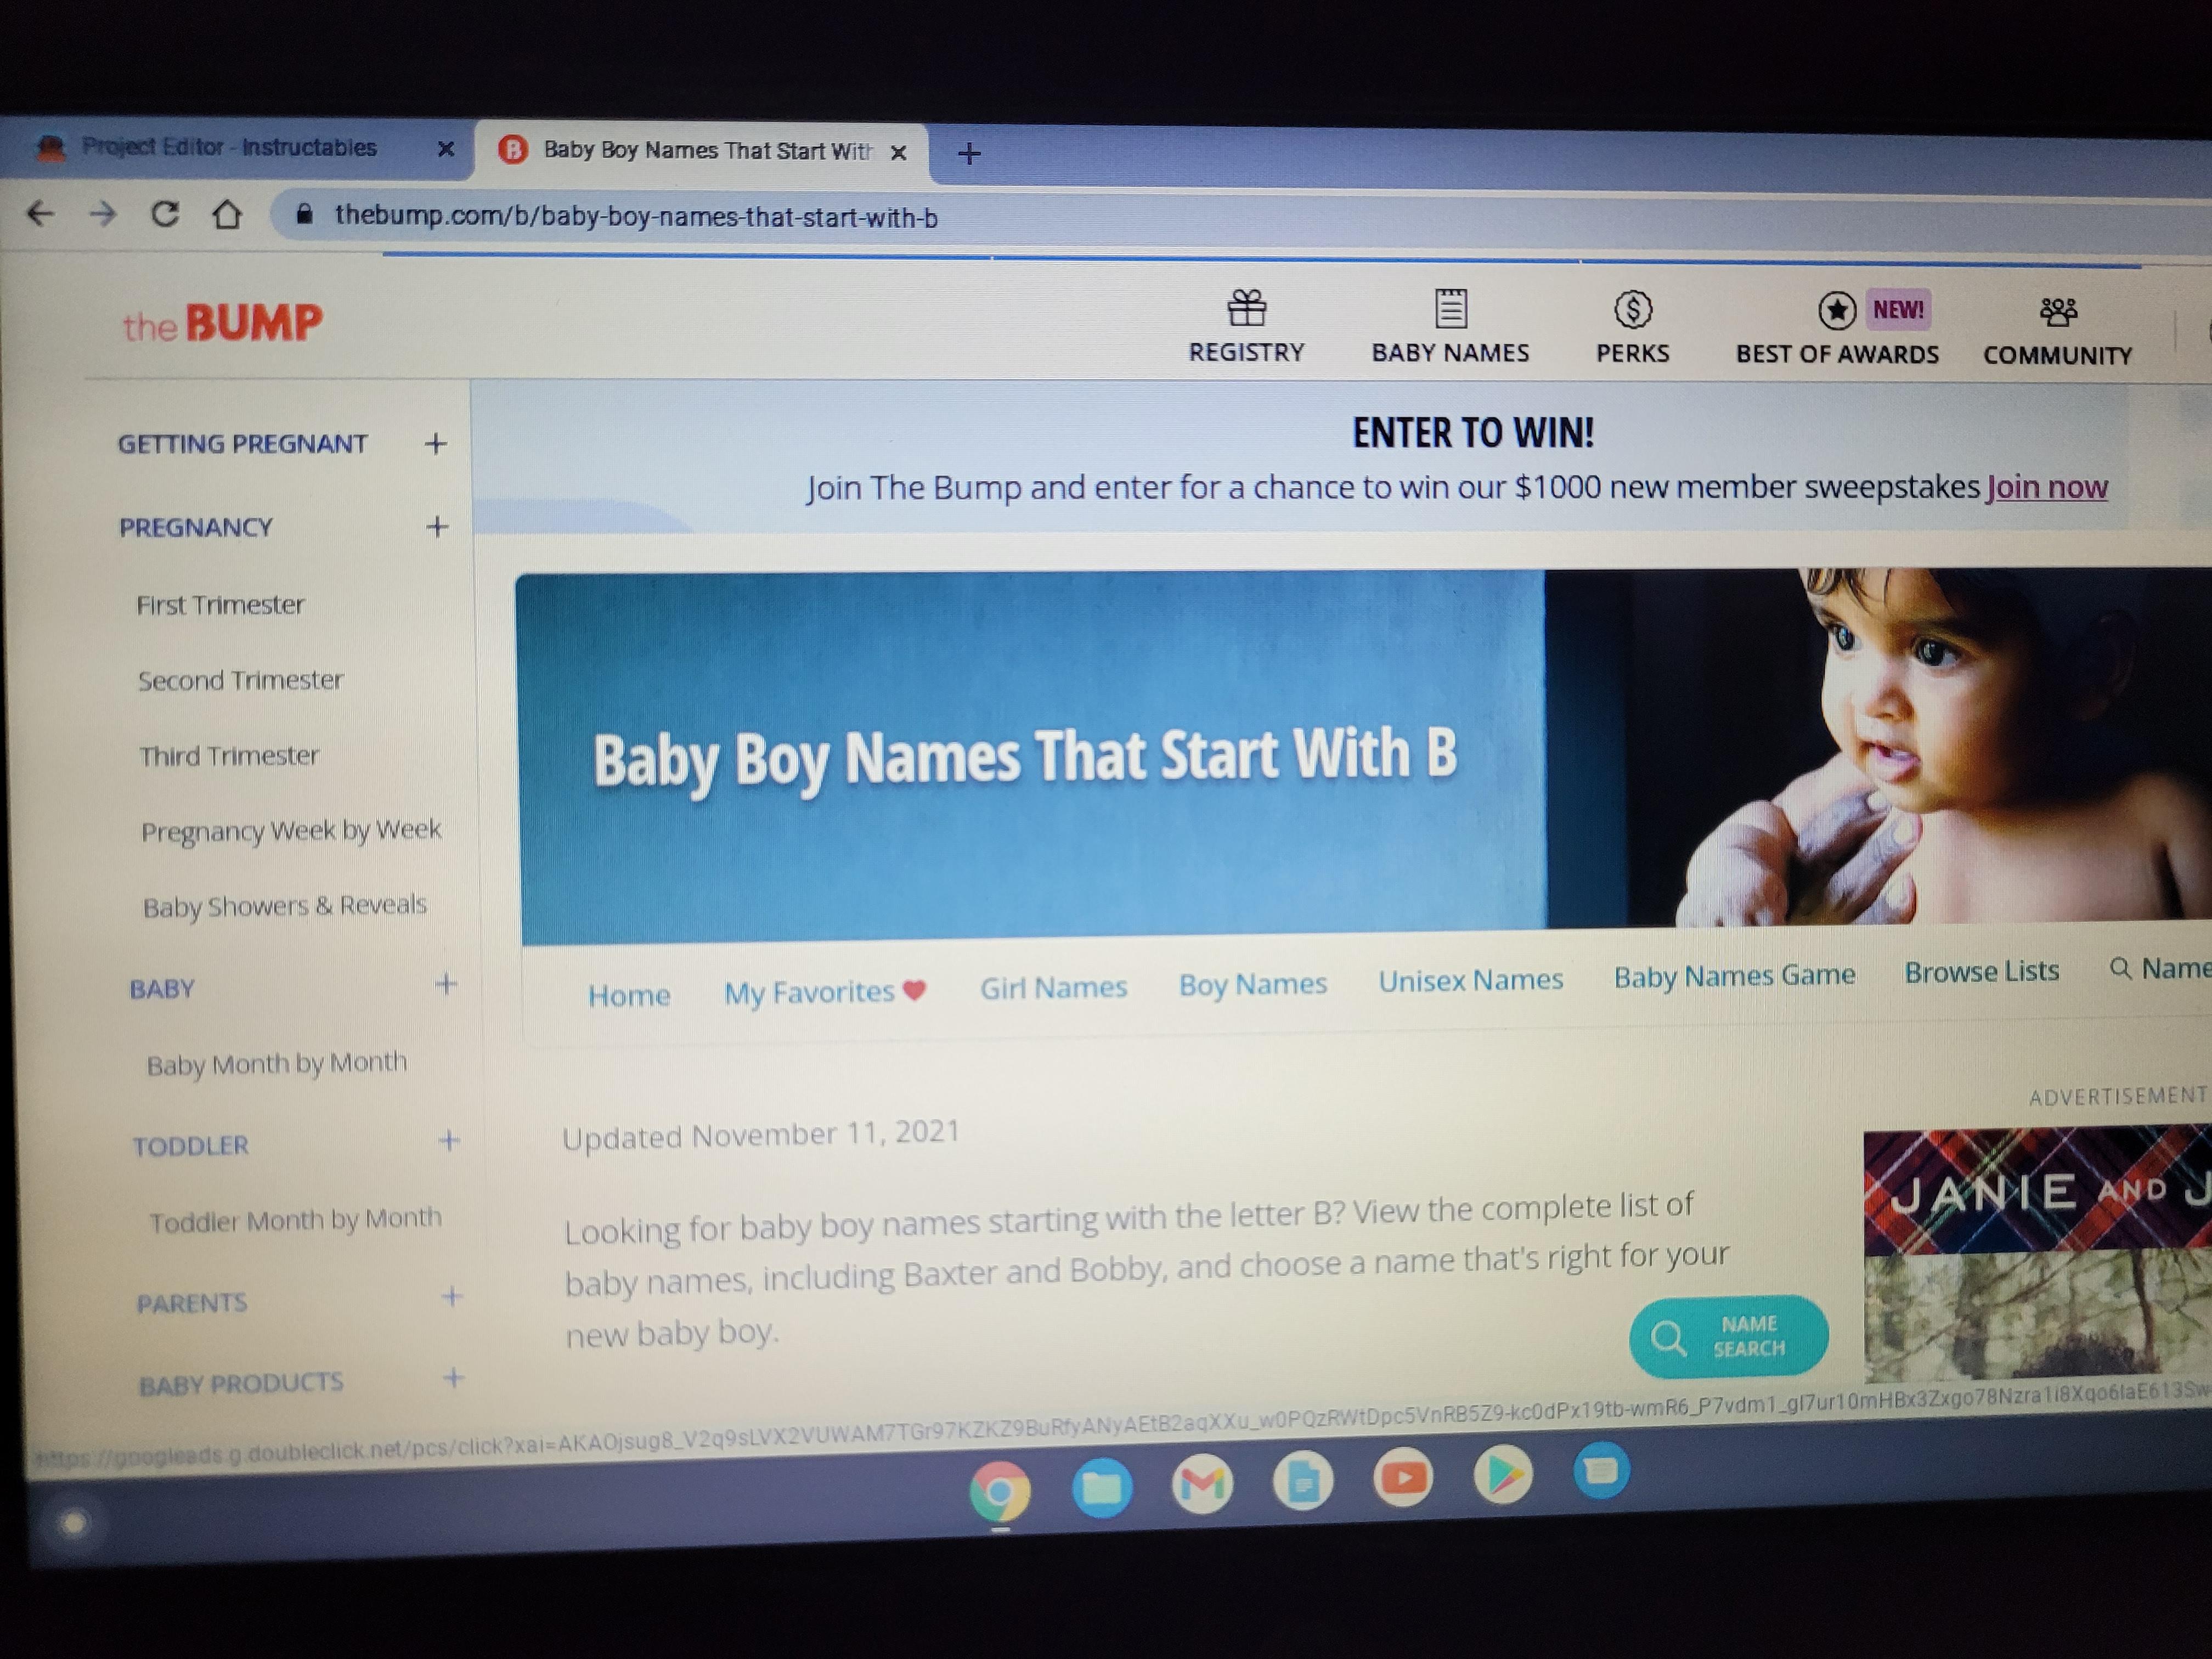Click the Community people icon

[x=2058, y=313]
